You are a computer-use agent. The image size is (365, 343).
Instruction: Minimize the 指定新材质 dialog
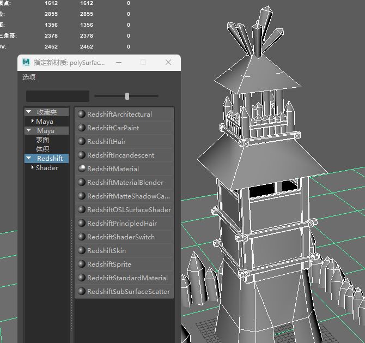click(119, 63)
